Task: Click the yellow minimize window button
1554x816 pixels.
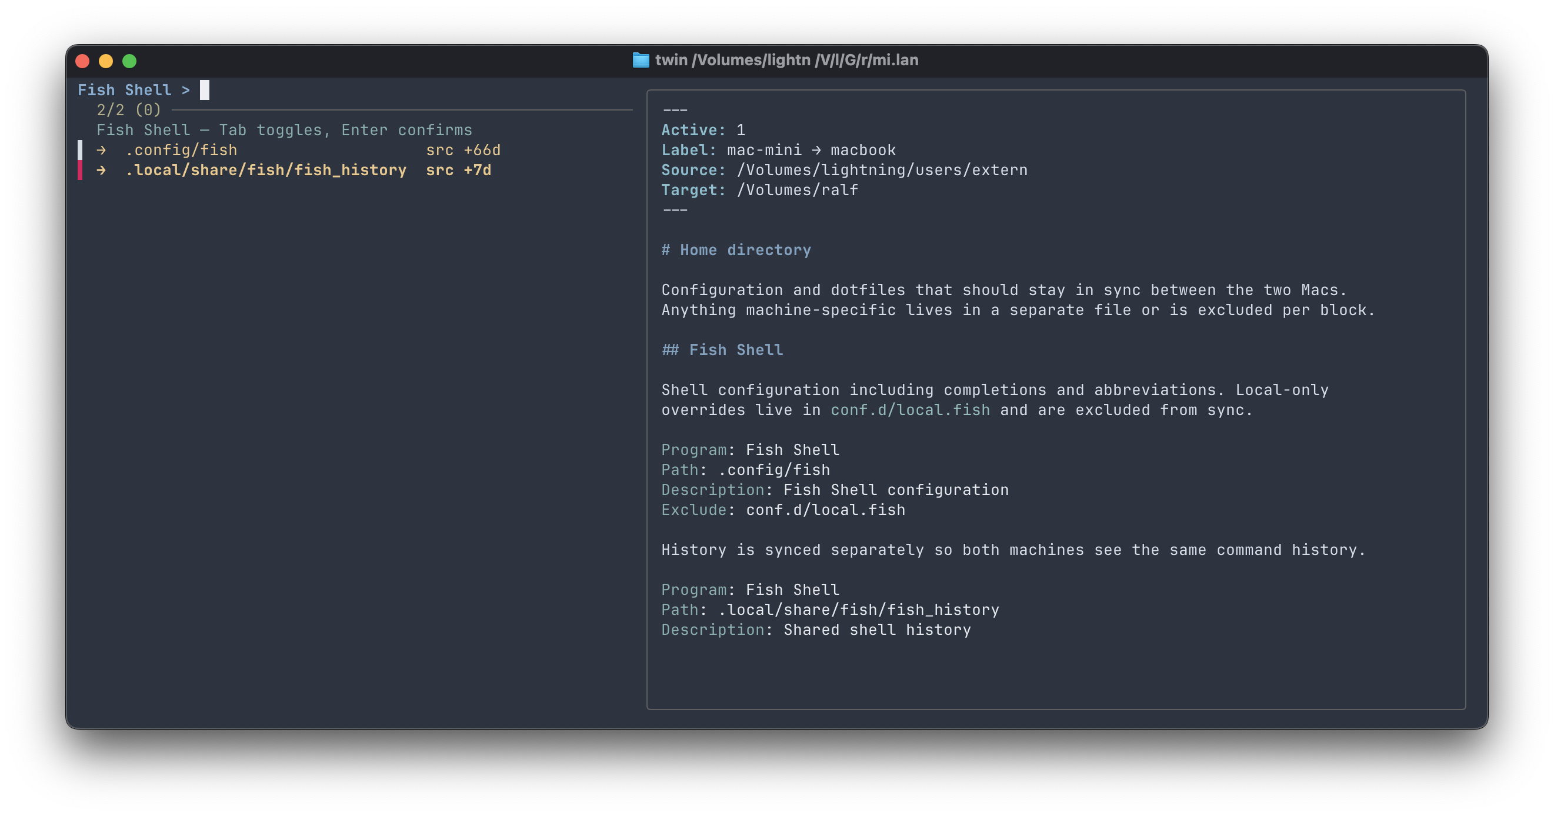Action: (x=105, y=61)
